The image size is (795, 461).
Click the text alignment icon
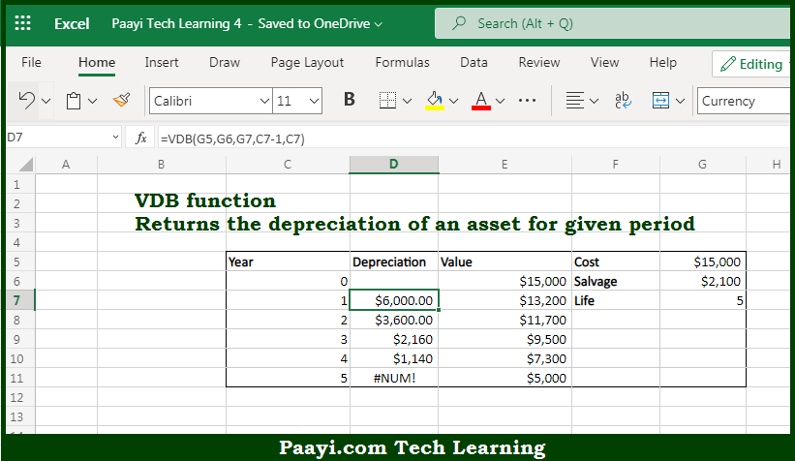click(x=574, y=101)
